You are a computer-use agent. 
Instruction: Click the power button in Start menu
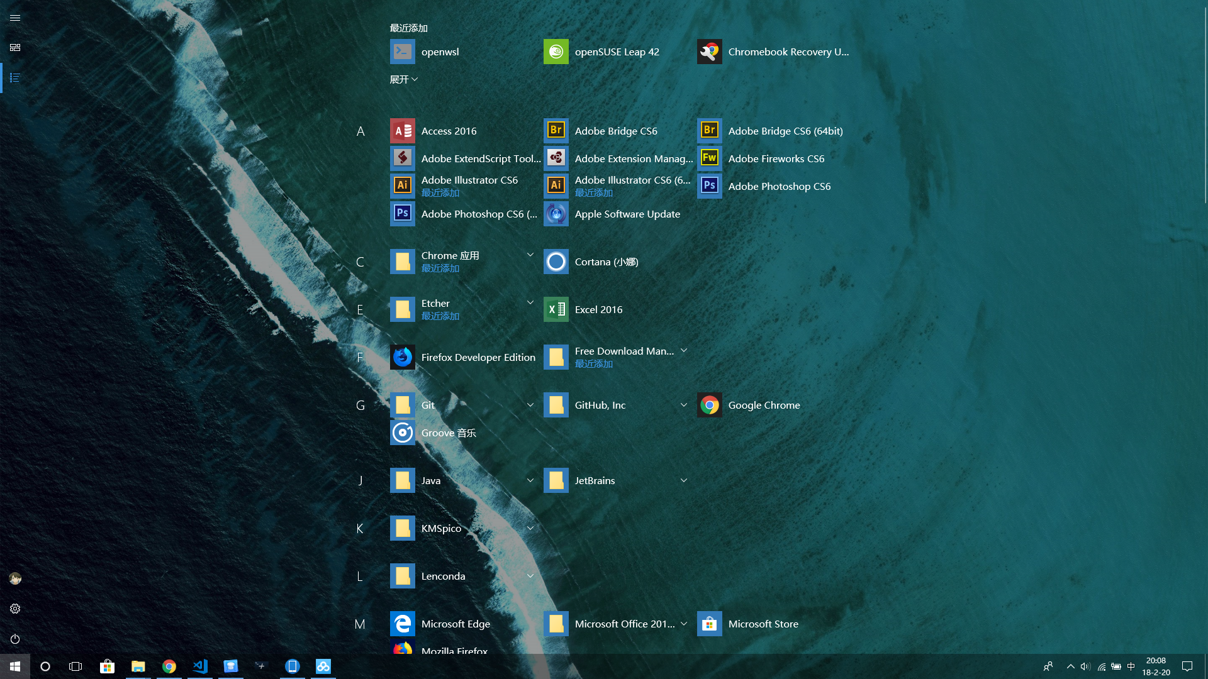coord(15,639)
